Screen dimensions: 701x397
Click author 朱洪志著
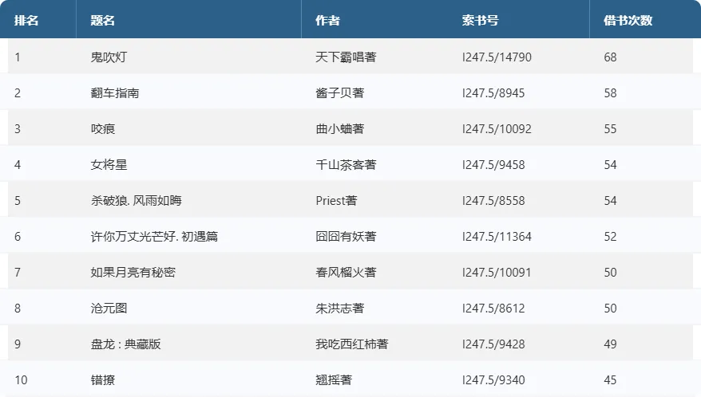(x=340, y=309)
